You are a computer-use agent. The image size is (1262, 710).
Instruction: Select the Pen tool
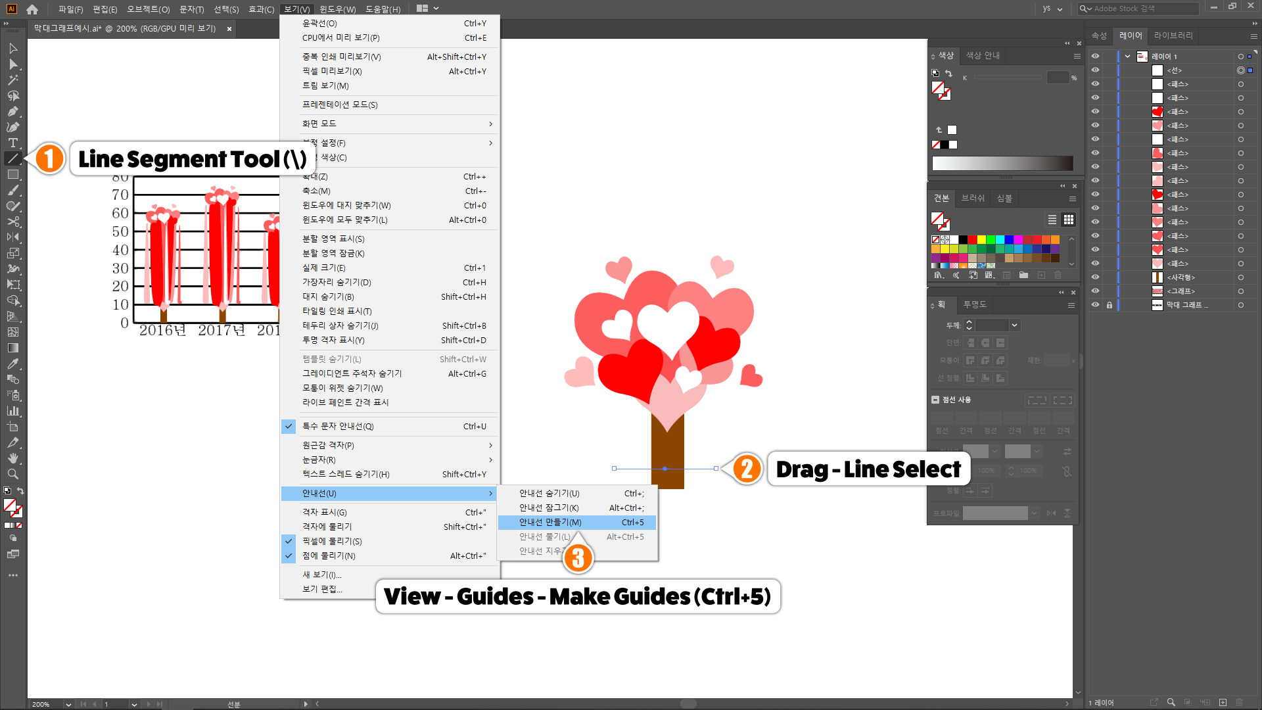click(13, 112)
